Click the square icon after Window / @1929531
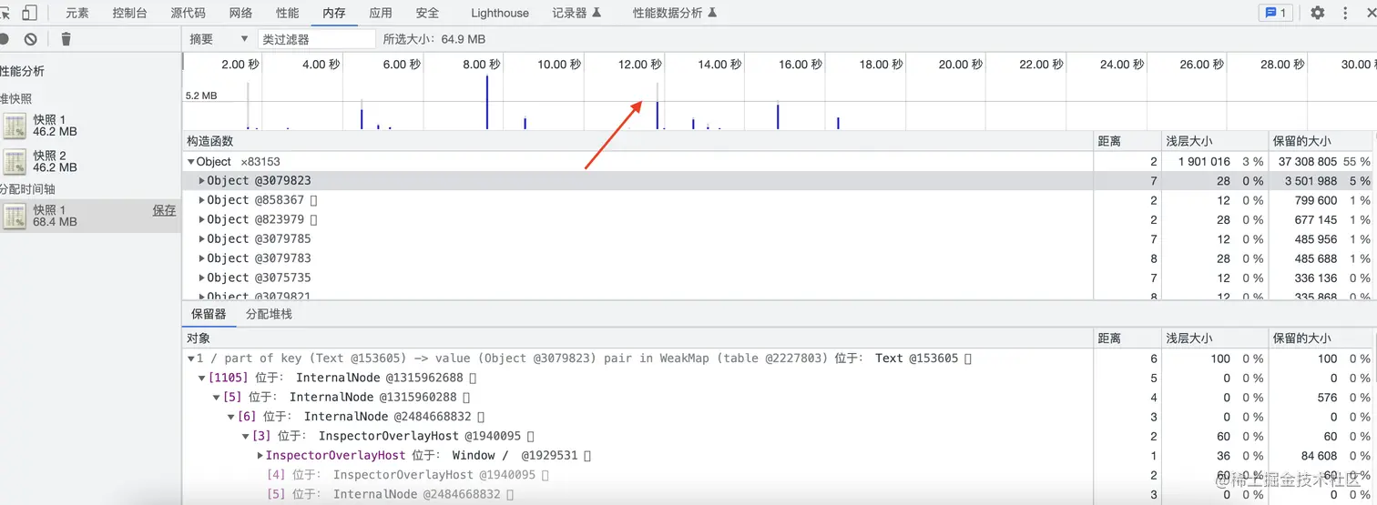Screen dimensions: 1377x505 [587, 456]
